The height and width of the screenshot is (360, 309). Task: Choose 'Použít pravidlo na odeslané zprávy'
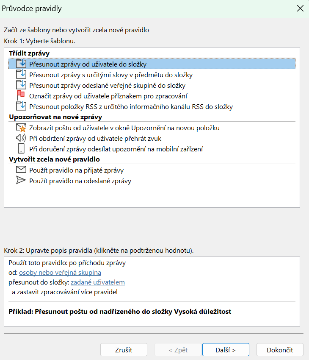coord(80,181)
